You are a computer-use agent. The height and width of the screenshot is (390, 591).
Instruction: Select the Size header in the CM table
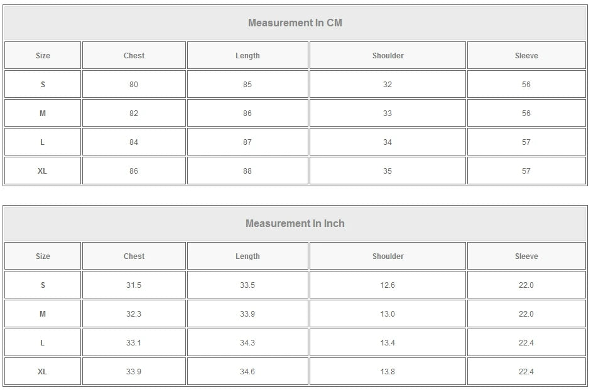click(43, 56)
